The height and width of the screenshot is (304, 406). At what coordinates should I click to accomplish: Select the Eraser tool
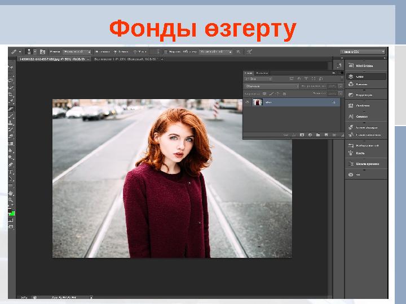(x=11, y=136)
